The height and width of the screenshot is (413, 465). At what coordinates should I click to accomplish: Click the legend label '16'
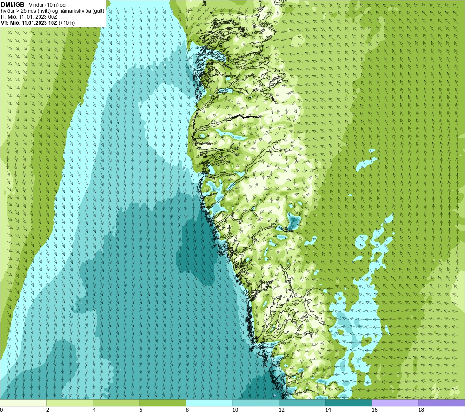coord(374,410)
